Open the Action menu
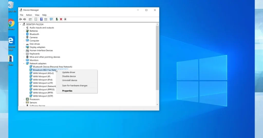This screenshot has width=263, height=138. (29, 15)
